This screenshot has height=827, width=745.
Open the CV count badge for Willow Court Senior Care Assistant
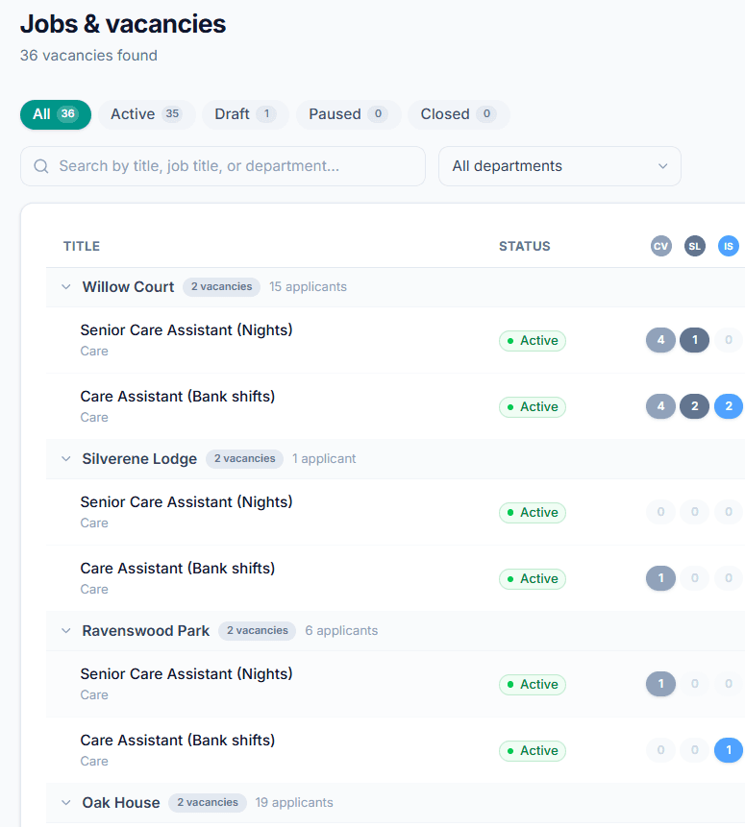[x=660, y=340]
